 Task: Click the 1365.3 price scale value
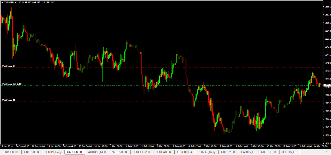[x=327, y=7]
